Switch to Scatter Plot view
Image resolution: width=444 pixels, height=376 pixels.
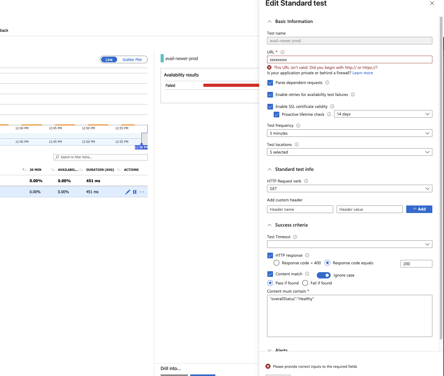click(132, 60)
